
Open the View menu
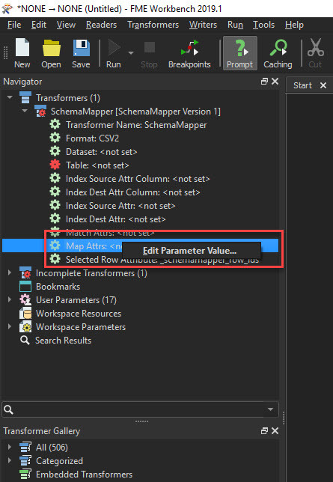66,25
